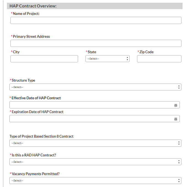
Task: Click the Name of Project field
Action: pos(96,20)
